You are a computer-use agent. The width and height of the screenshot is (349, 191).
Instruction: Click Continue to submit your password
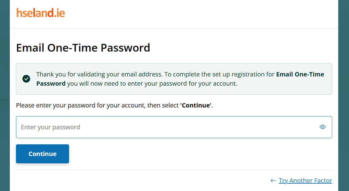42,154
